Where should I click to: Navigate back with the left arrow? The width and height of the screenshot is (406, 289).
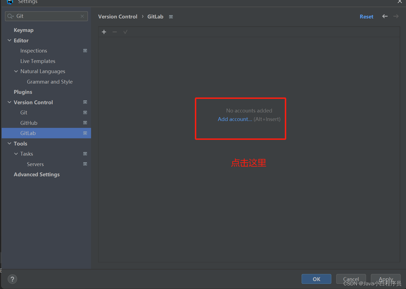(385, 16)
